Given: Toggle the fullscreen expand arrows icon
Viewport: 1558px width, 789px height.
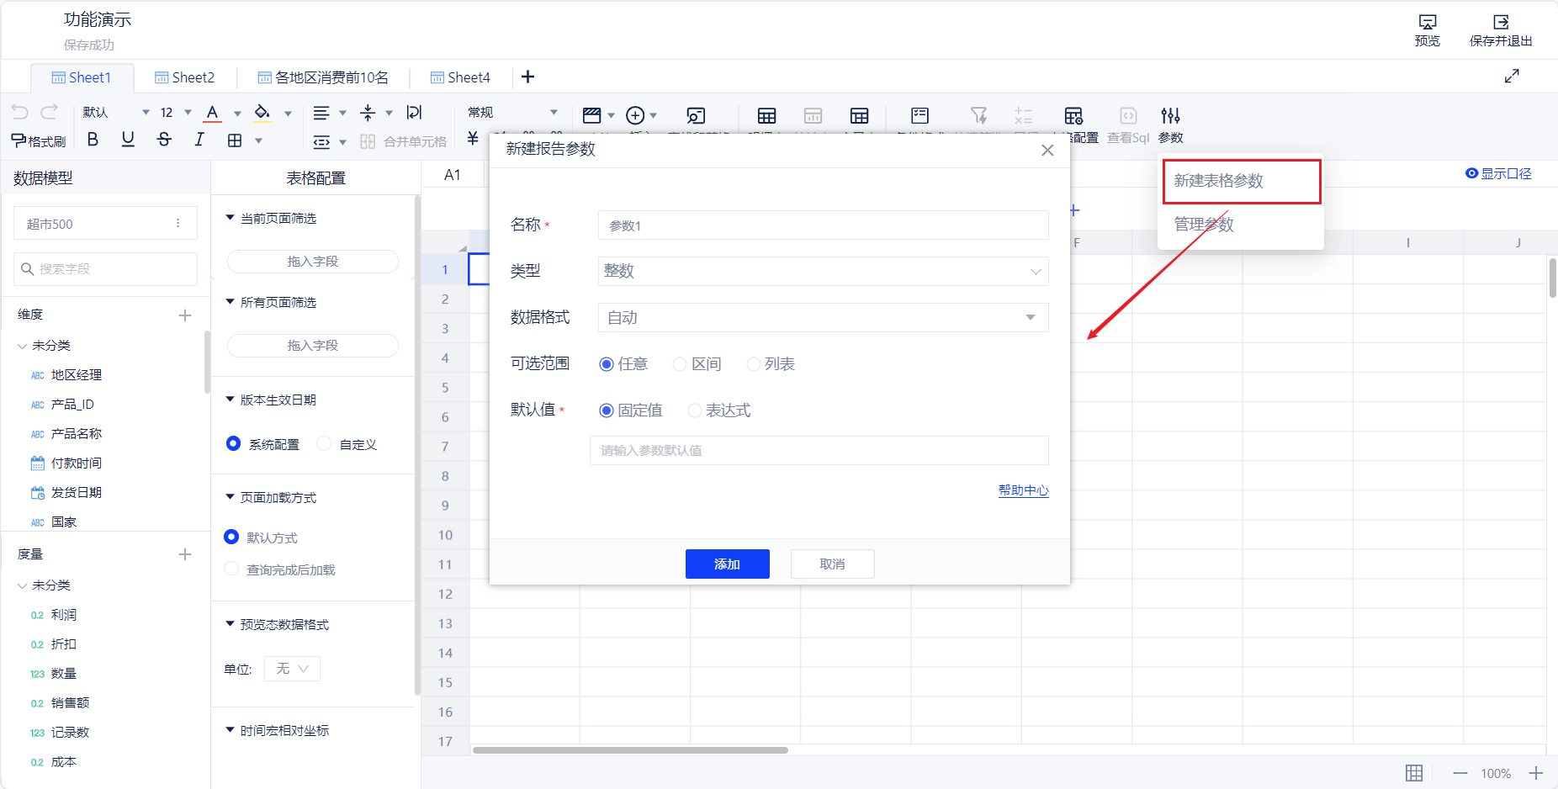Looking at the screenshot, I should click(x=1512, y=77).
